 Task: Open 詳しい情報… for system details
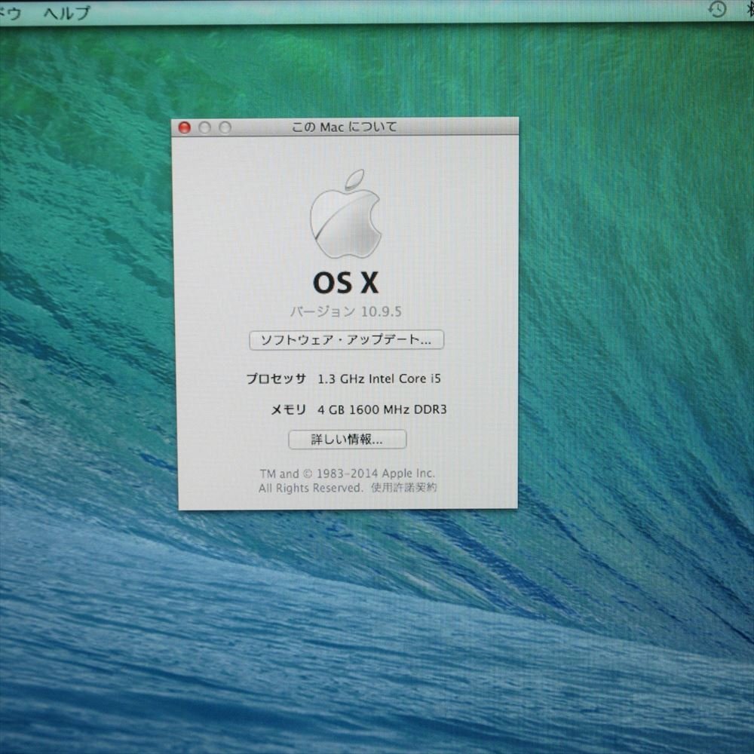click(x=347, y=439)
